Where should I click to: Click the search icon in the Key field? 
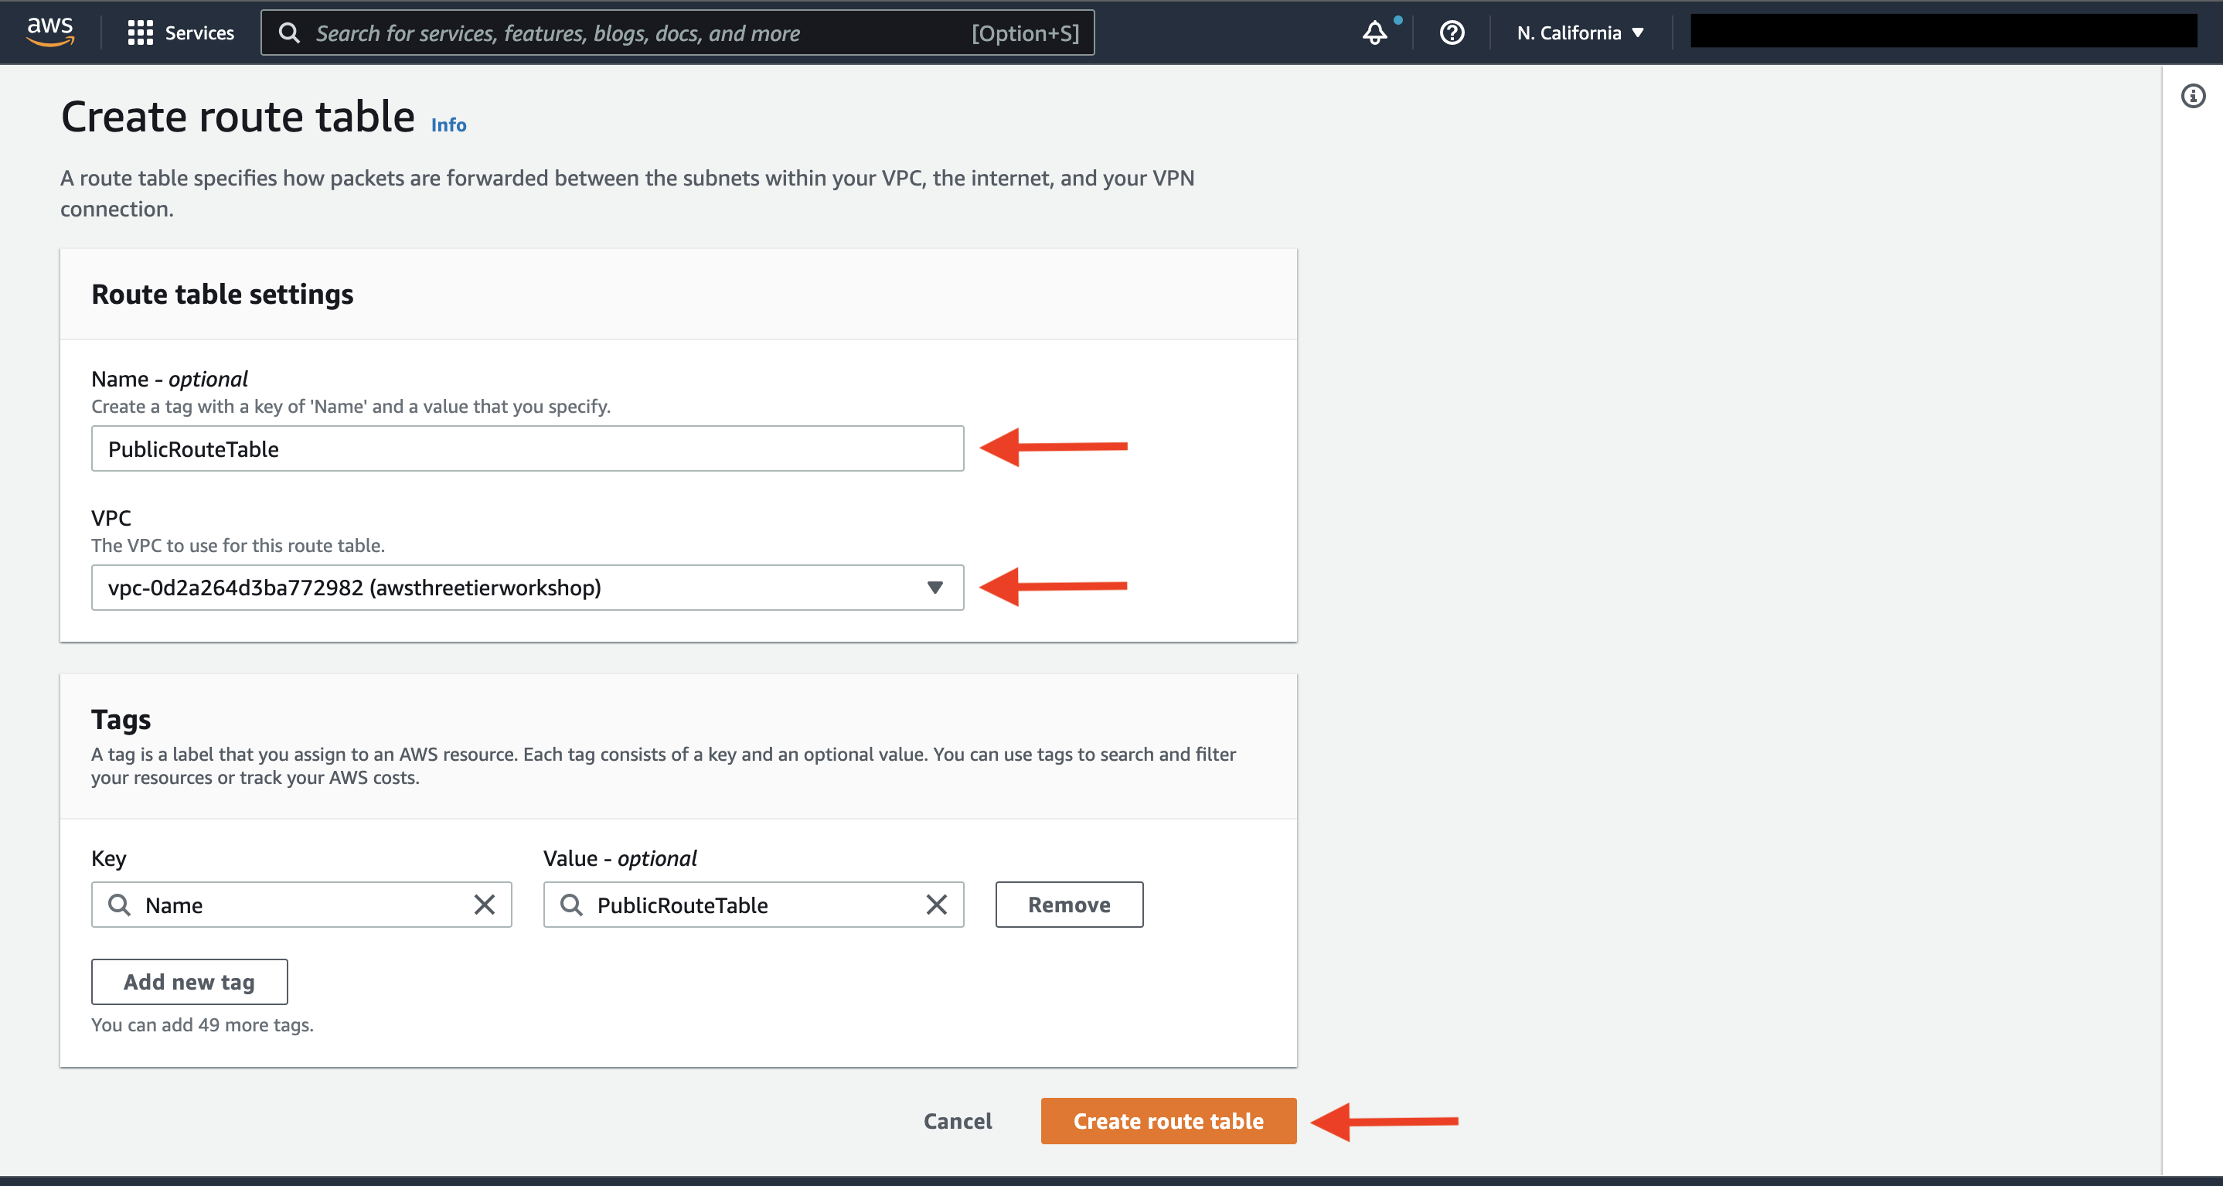pyautogui.click(x=119, y=904)
